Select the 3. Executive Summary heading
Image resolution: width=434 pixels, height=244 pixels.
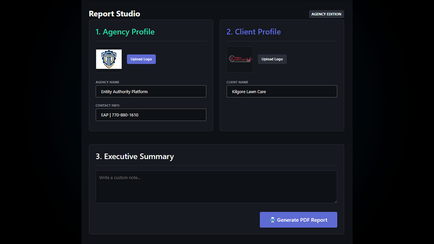135,157
